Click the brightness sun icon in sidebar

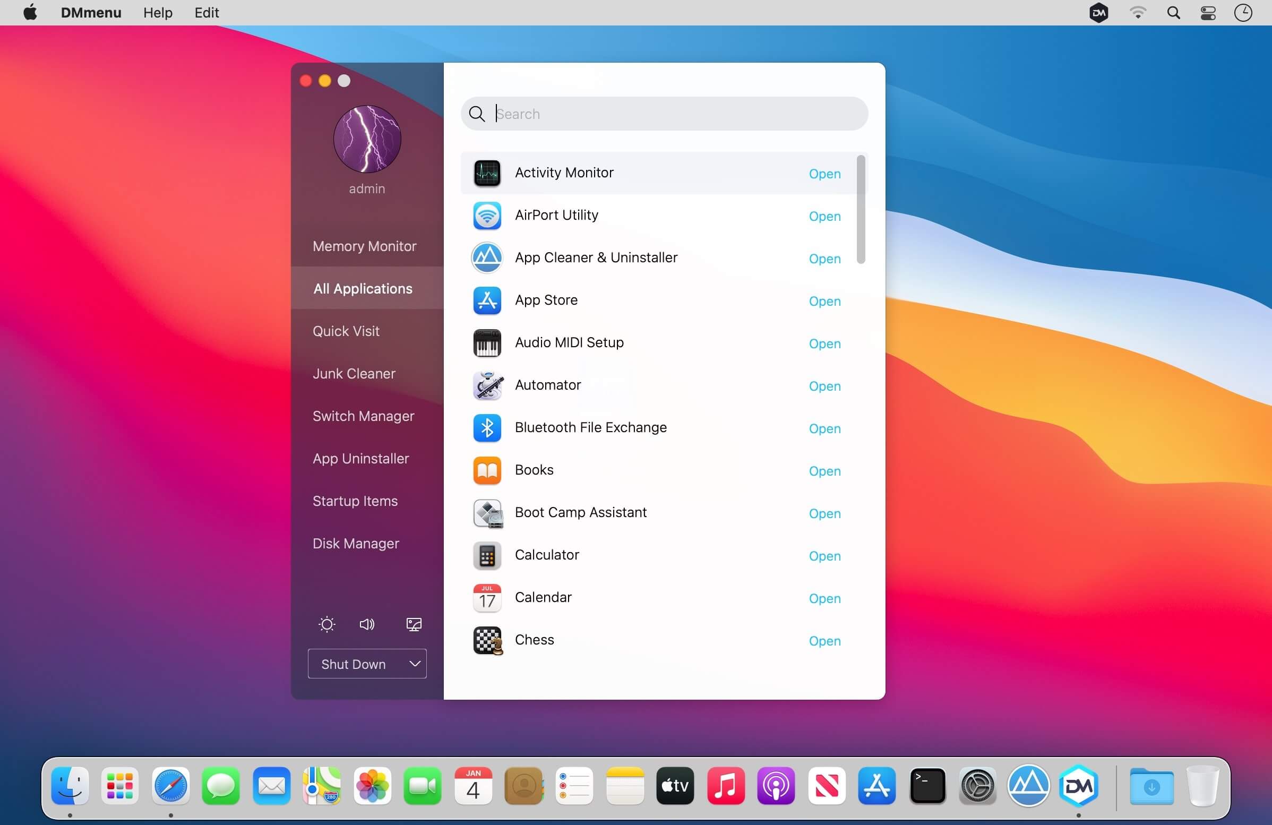click(326, 624)
